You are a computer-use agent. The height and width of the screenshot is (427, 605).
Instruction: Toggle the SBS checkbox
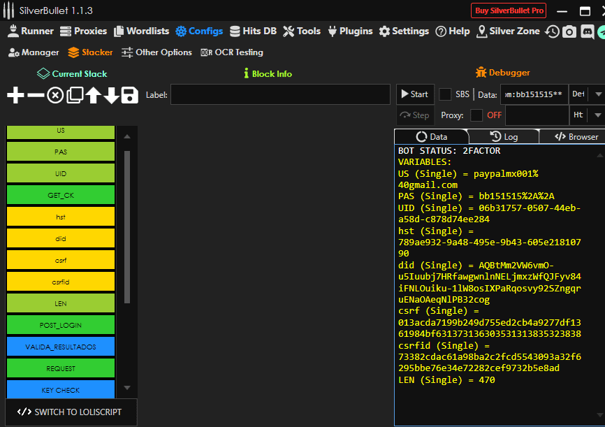(445, 94)
